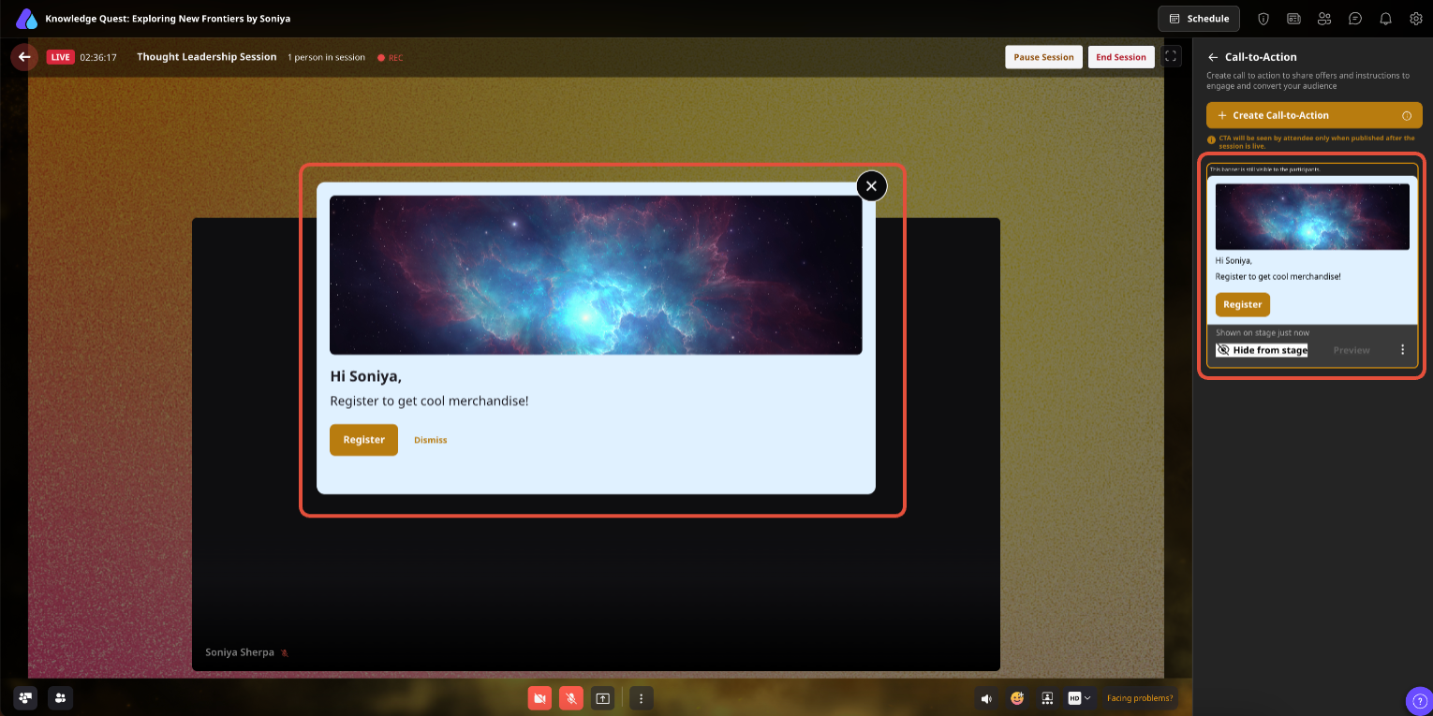The image size is (1433, 716).
Task: Expand the HD video quality dropdown
Action: click(1080, 698)
